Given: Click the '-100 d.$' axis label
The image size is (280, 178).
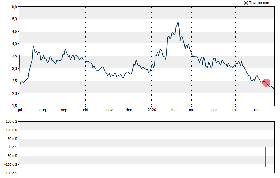Looking at the screenshot, I should pos(11,164).
